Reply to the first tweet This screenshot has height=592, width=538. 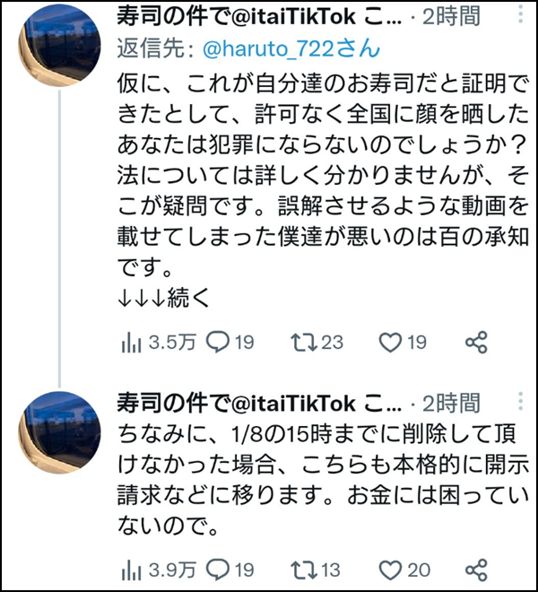[x=219, y=342]
